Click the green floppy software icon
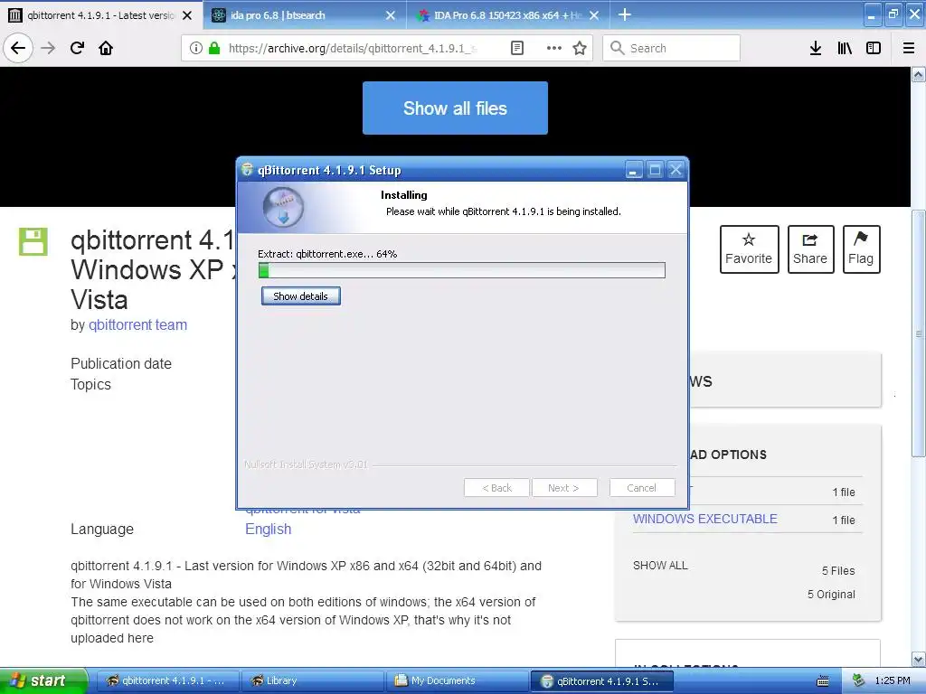The image size is (926, 694). pyautogui.click(x=33, y=241)
